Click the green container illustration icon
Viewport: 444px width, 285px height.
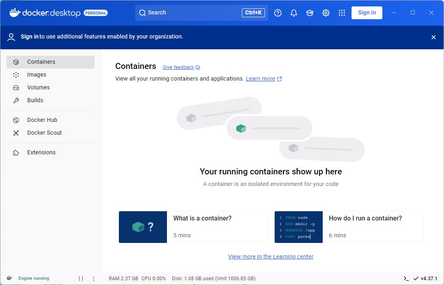[241, 128]
